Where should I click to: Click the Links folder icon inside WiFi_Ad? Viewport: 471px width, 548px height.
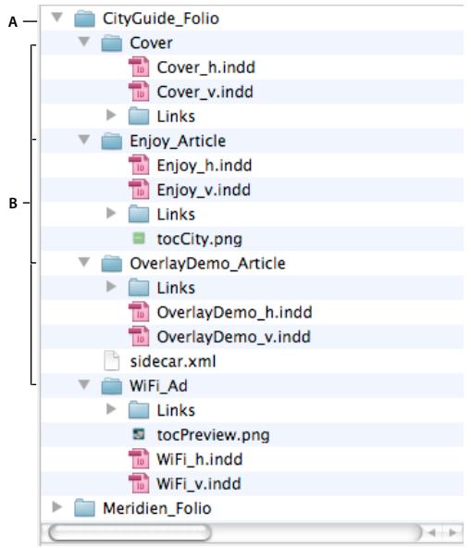point(139,410)
